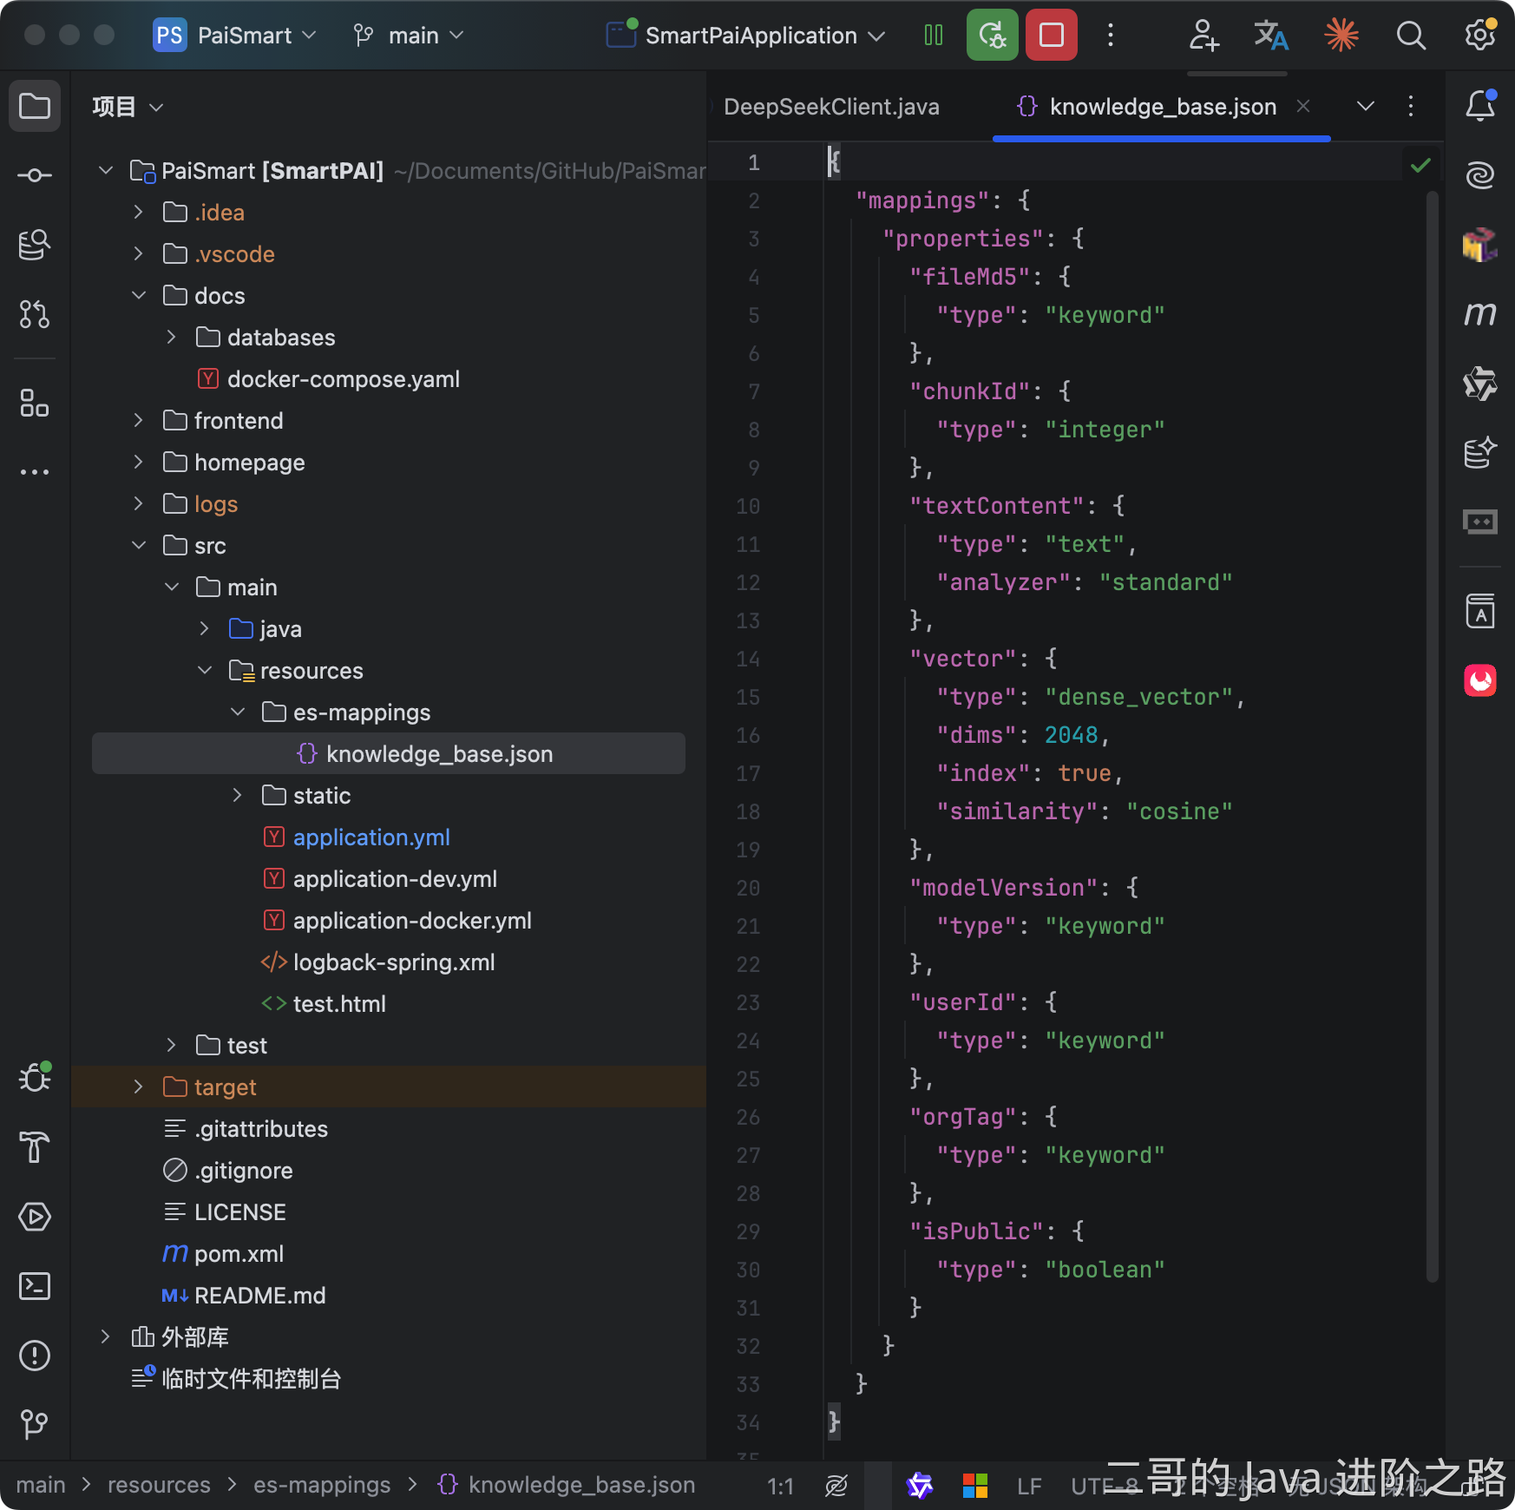1515x1510 pixels.
Task: Open the Pull Requests sidebar icon
Action: pos(35,314)
